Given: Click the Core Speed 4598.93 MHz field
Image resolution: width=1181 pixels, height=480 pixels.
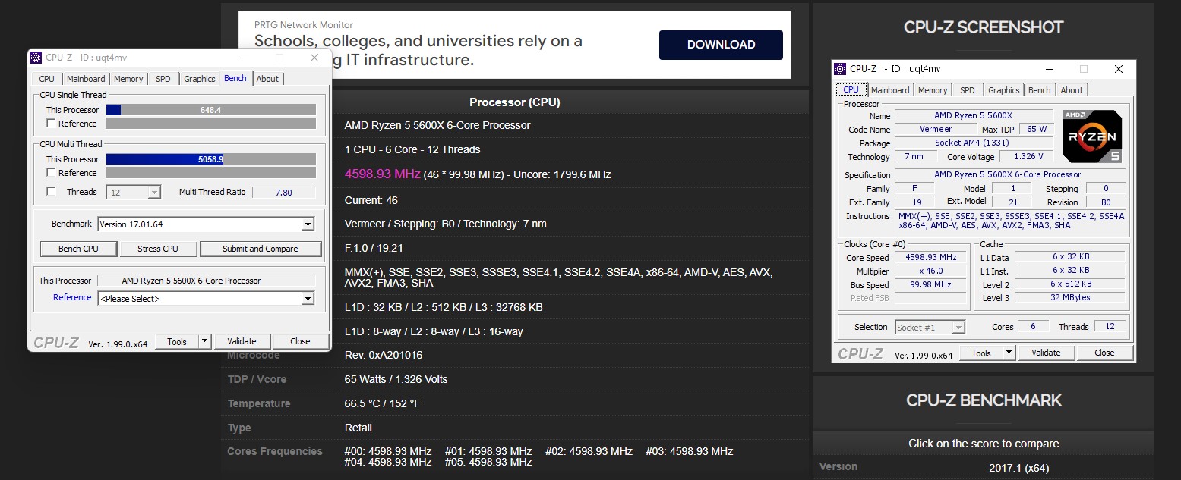Looking at the screenshot, I should [x=931, y=257].
